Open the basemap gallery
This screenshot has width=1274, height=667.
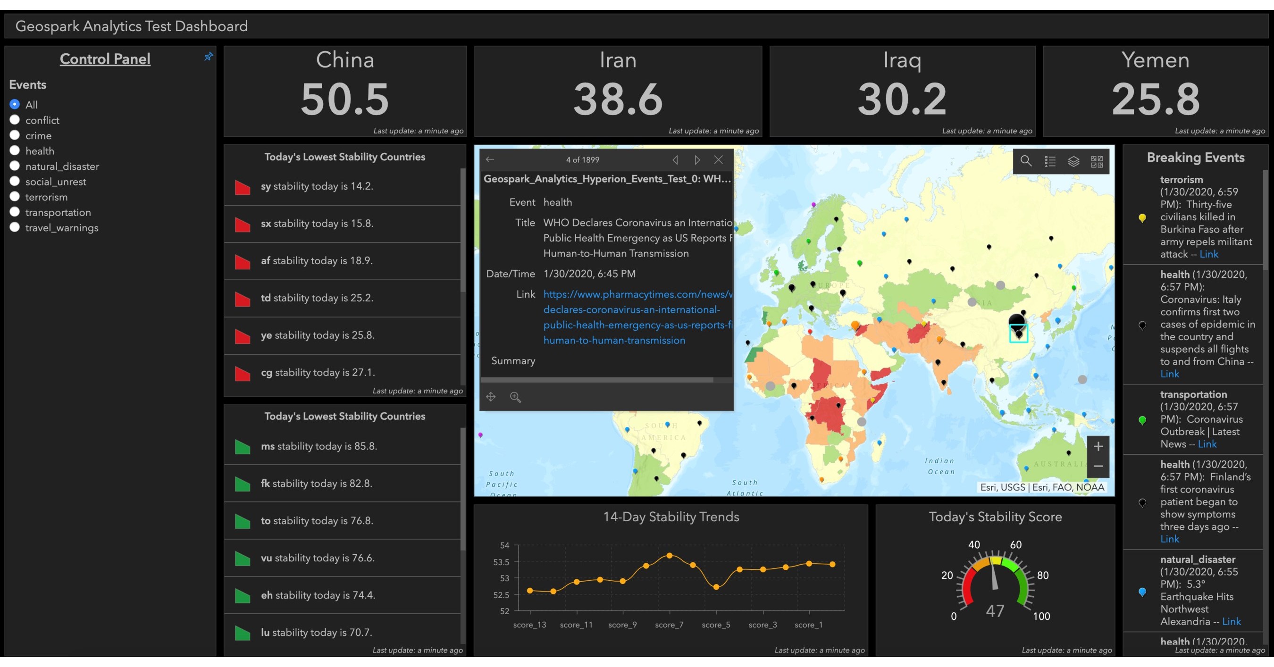[1098, 161]
